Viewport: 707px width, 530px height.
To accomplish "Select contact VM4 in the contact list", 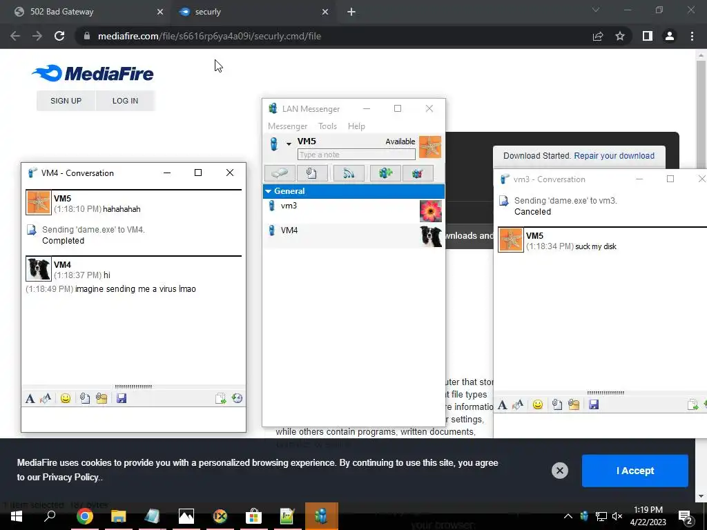I will (x=353, y=236).
